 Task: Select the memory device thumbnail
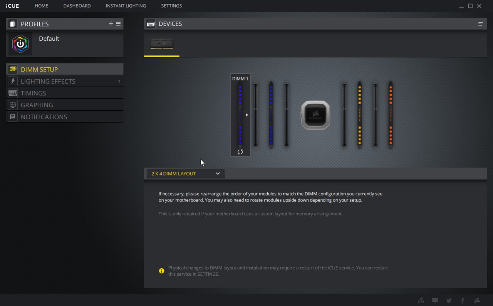point(161,44)
